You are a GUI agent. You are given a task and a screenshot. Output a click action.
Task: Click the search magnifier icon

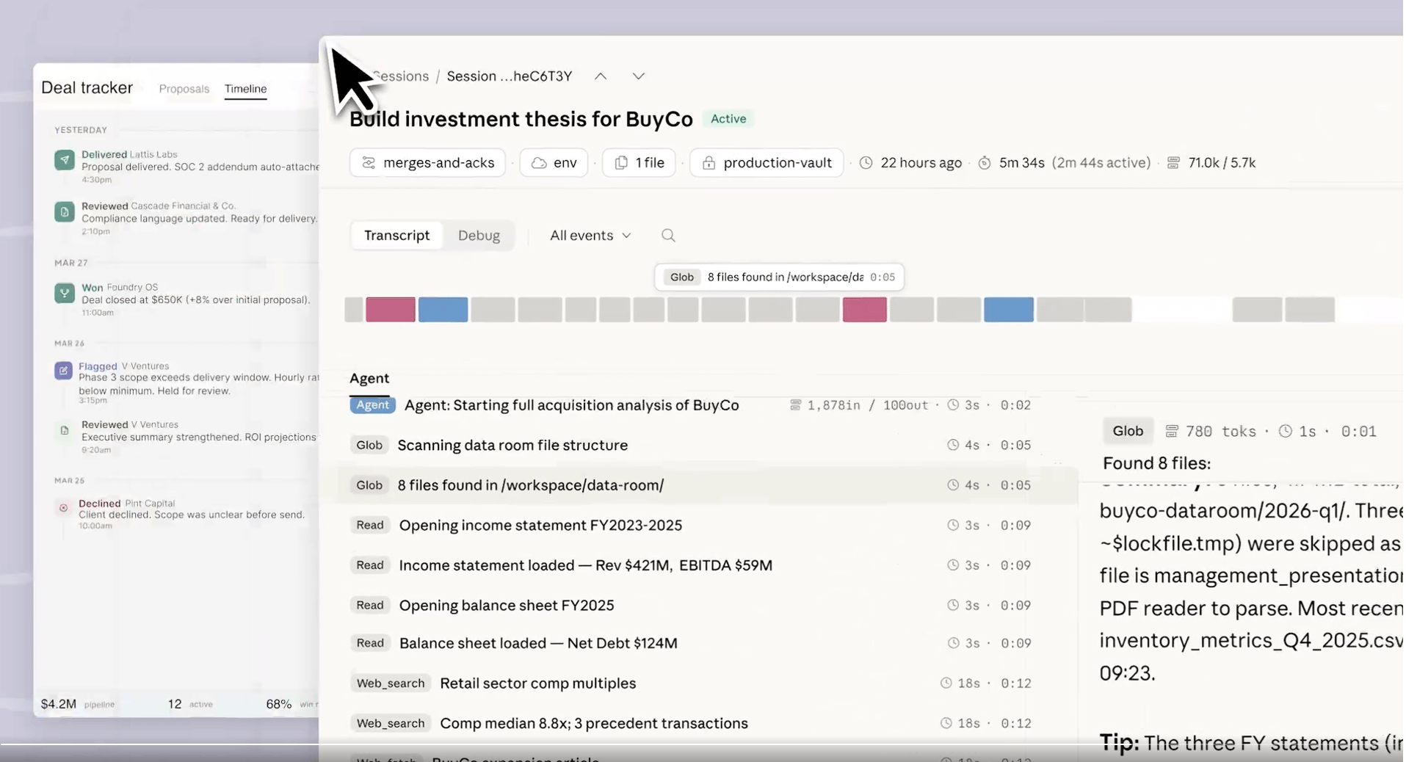[667, 236]
